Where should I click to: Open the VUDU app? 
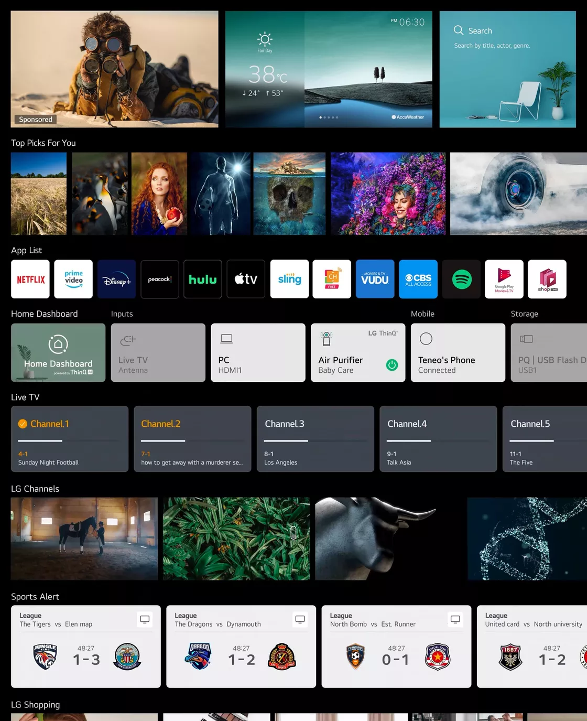pyautogui.click(x=375, y=279)
